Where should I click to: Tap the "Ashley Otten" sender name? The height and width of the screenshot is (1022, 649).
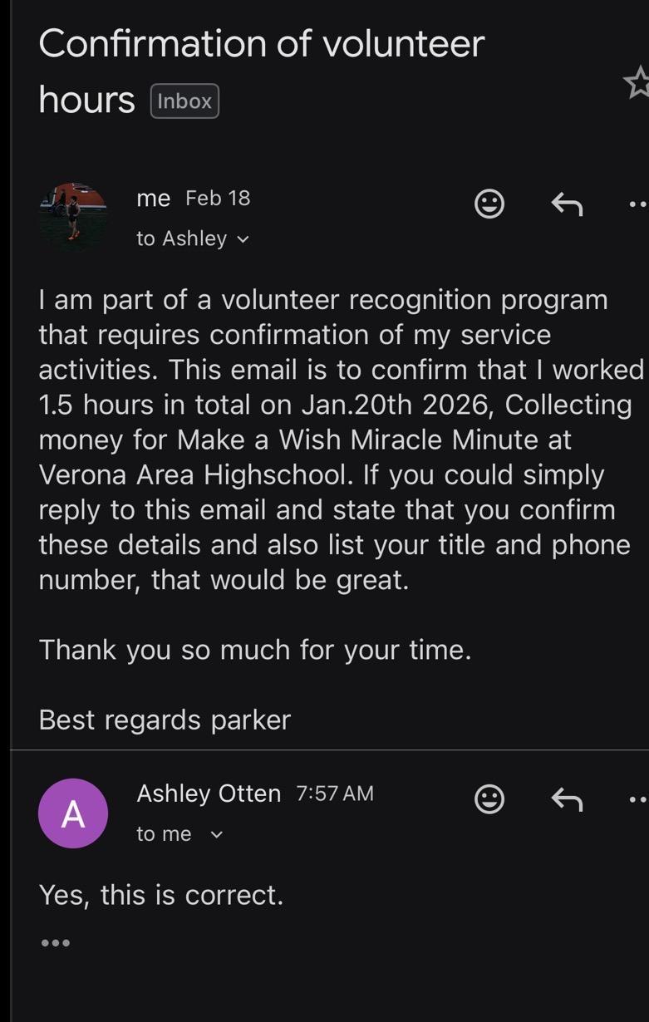click(x=209, y=794)
